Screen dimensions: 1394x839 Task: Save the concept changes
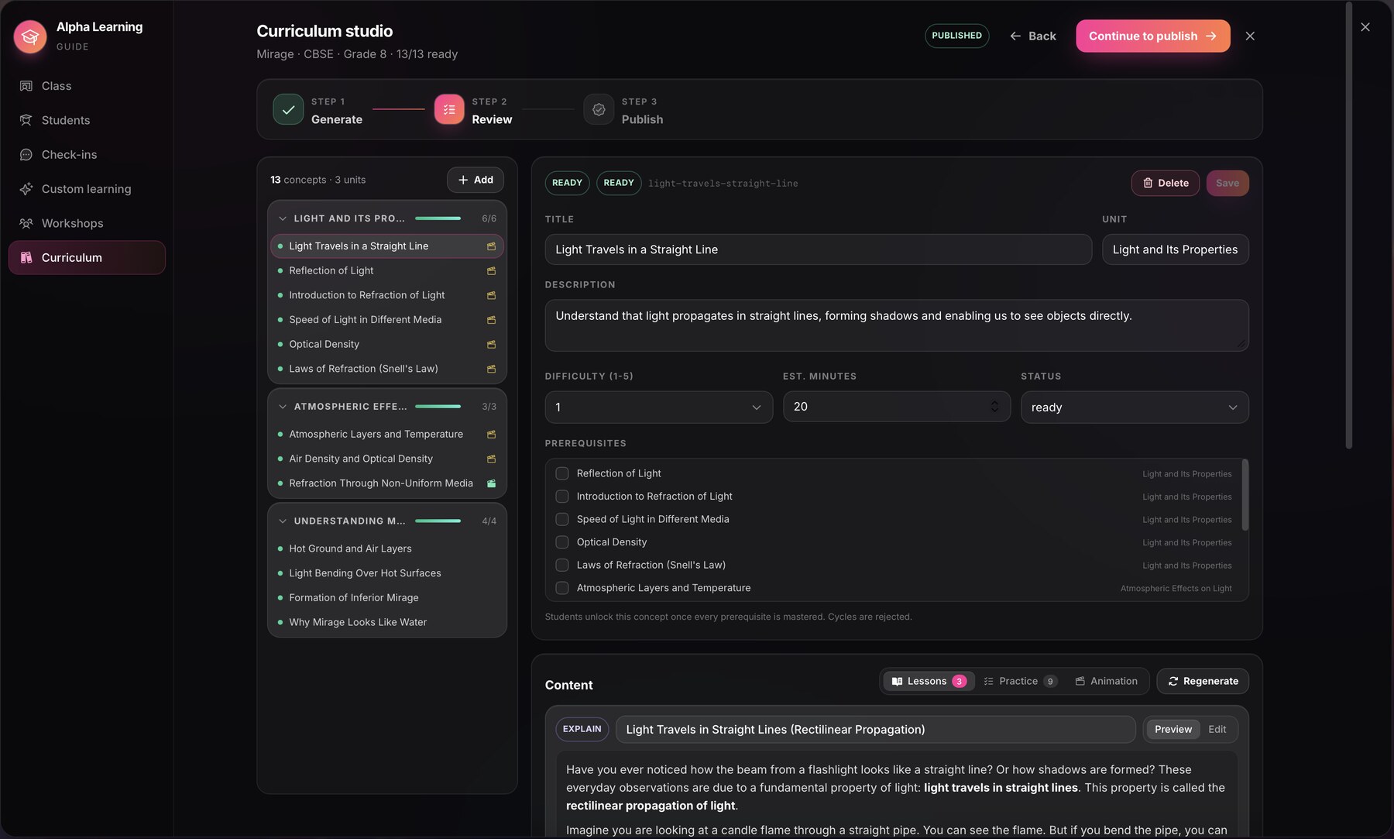click(1227, 184)
